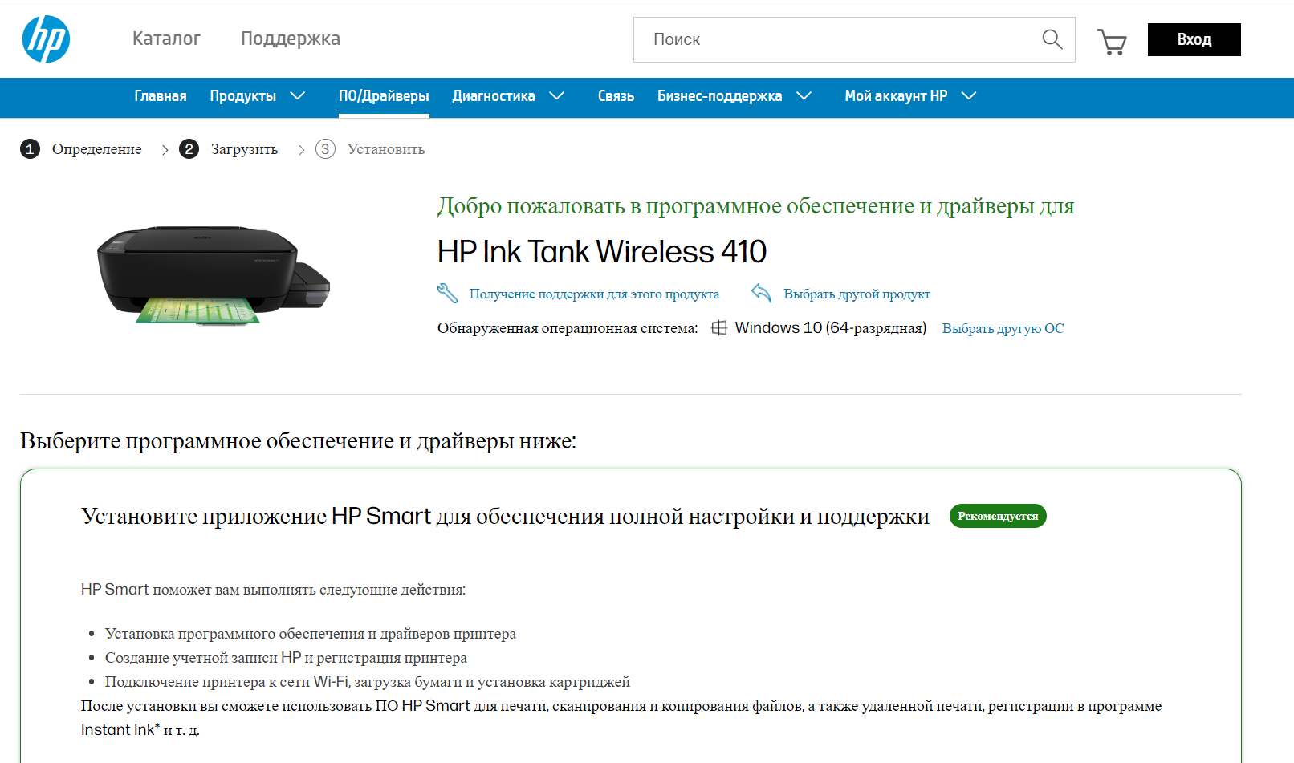Click the Рекомендуется green badge
Viewport: 1294px width, 763px height.
point(998,516)
